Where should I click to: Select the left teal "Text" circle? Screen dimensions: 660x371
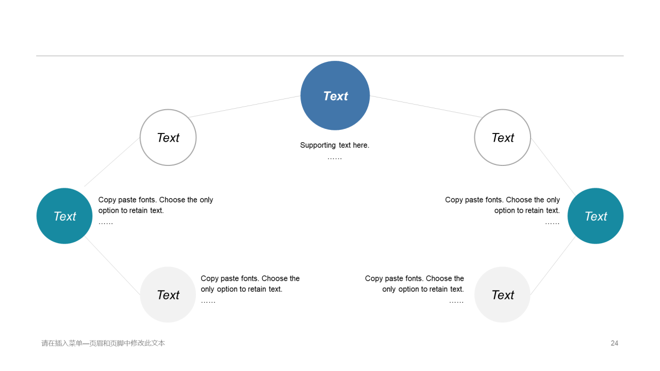(x=64, y=216)
